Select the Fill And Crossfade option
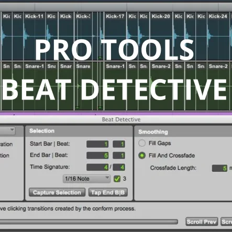232x232 pixels. coord(142,156)
